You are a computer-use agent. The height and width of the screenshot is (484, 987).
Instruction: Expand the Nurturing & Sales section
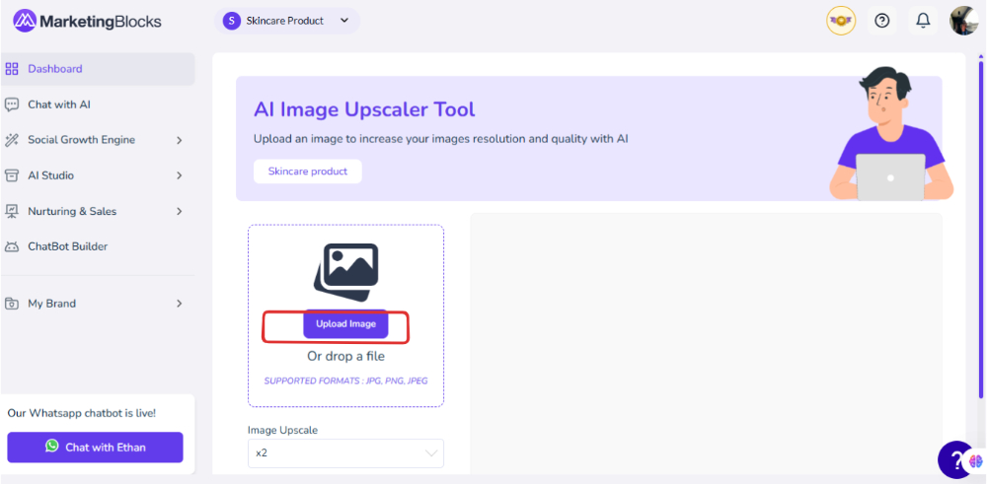coord(179,211)
